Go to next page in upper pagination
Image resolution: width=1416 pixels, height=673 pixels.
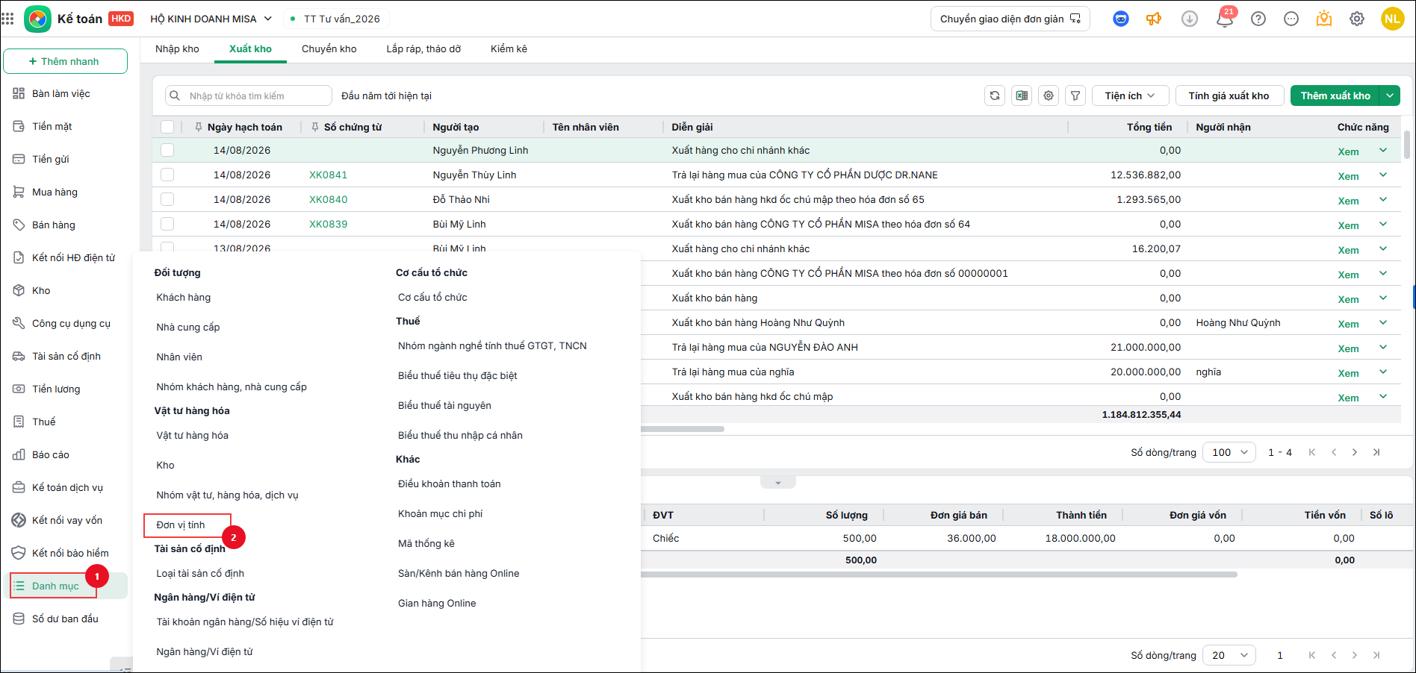[1355, 452]
